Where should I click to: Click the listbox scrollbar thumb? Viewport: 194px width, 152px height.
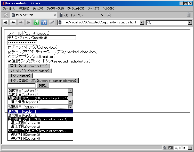(x=70, y=94)
